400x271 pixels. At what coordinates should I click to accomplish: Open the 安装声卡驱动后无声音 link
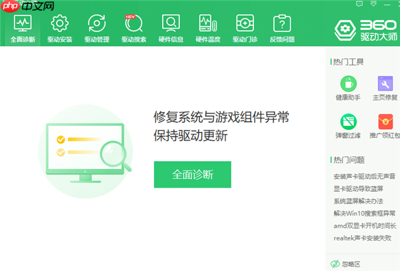pyautogui.click(x=364, y=176)
